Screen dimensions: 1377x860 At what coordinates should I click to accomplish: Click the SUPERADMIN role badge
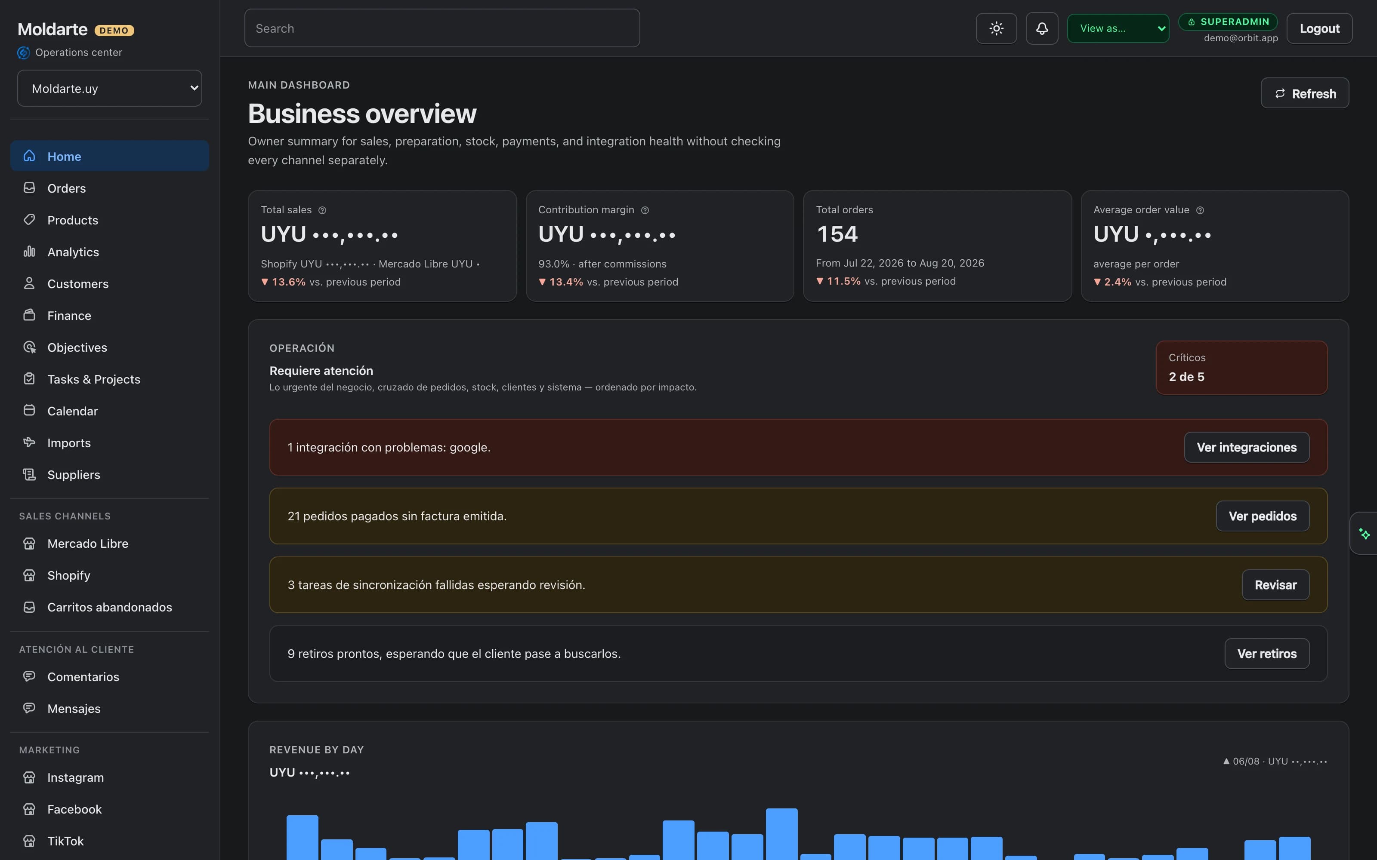[x=1228, y=21]
